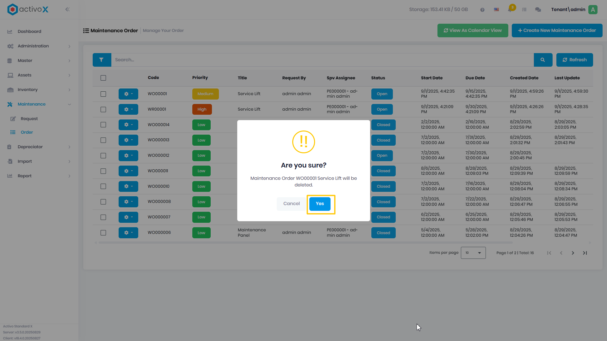This screenshot has height=341, width=607.
Task: Click the Refresh button
Action: [574, 60]
